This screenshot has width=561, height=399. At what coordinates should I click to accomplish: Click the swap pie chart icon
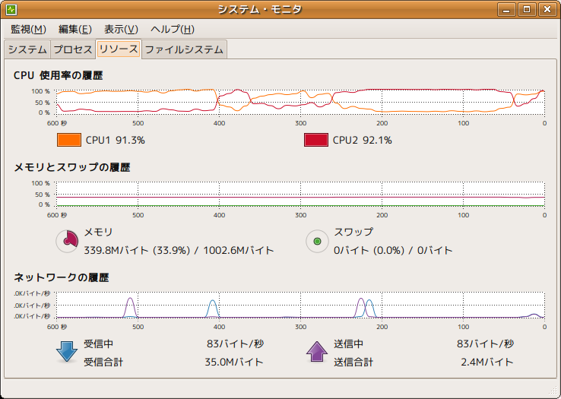click(316, 241)
